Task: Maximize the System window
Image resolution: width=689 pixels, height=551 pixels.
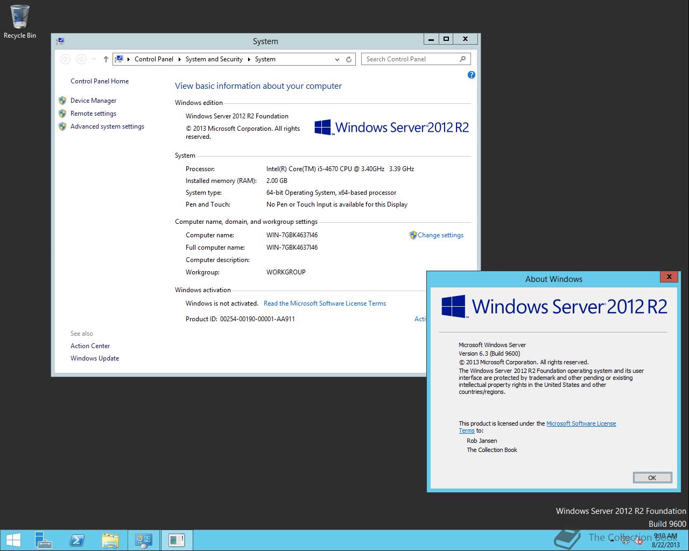Action: click(446, 39)
